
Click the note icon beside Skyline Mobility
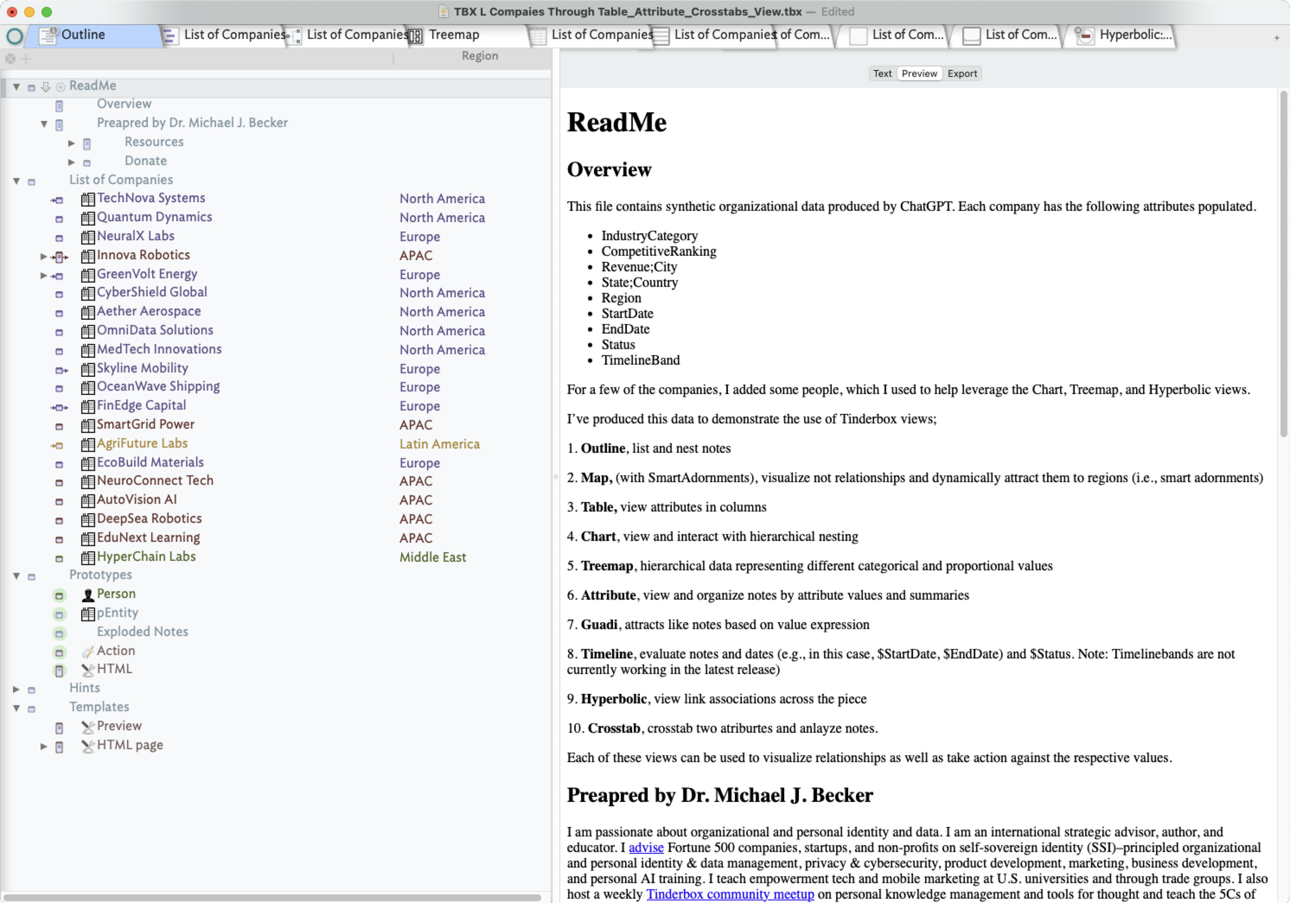61,370
